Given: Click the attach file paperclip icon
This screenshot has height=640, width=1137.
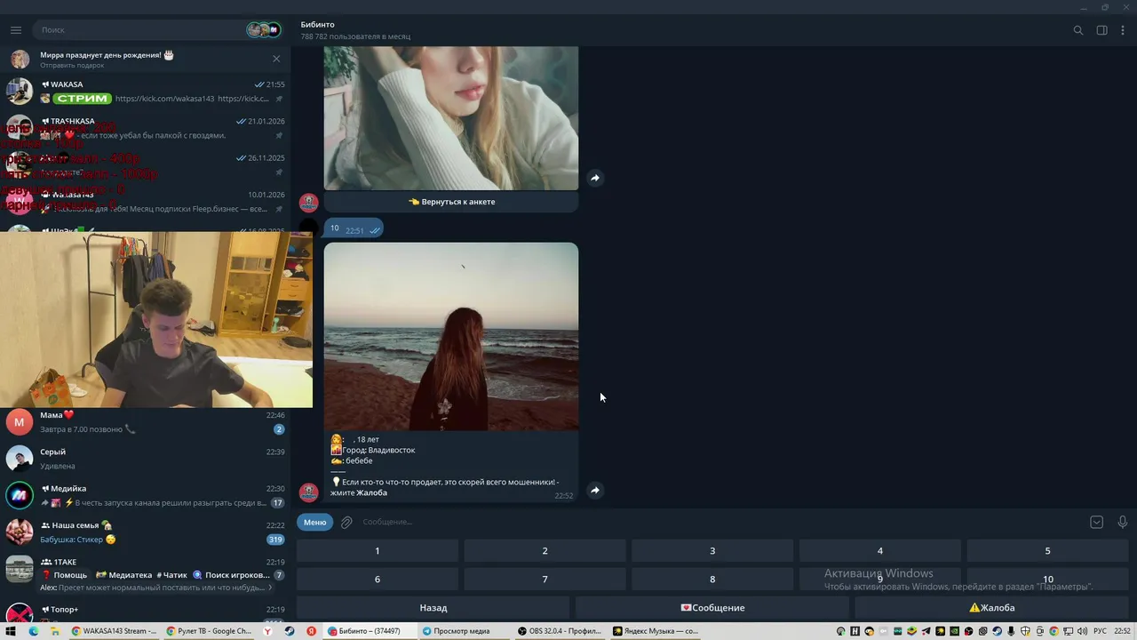Looking at the screenshot, I should click(346, 523).
